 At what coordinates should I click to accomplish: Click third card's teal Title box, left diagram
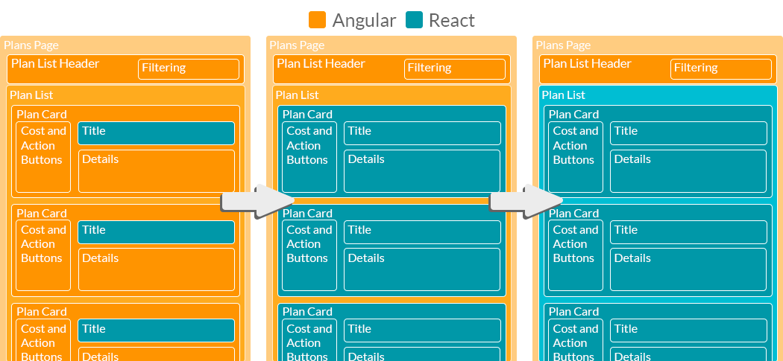(157, 330)
